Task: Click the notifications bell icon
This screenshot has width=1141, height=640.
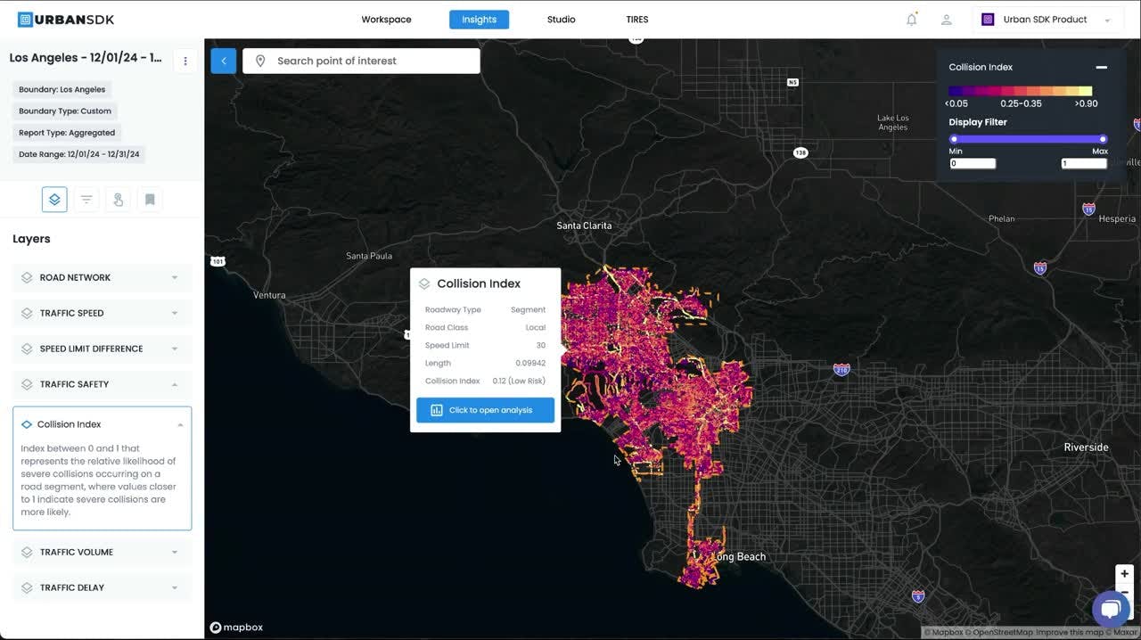Action: click(x=911, y=20)
